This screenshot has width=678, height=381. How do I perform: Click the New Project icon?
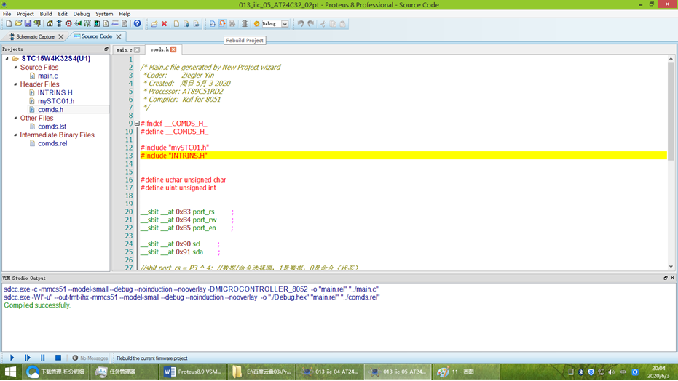coord(9,24)
